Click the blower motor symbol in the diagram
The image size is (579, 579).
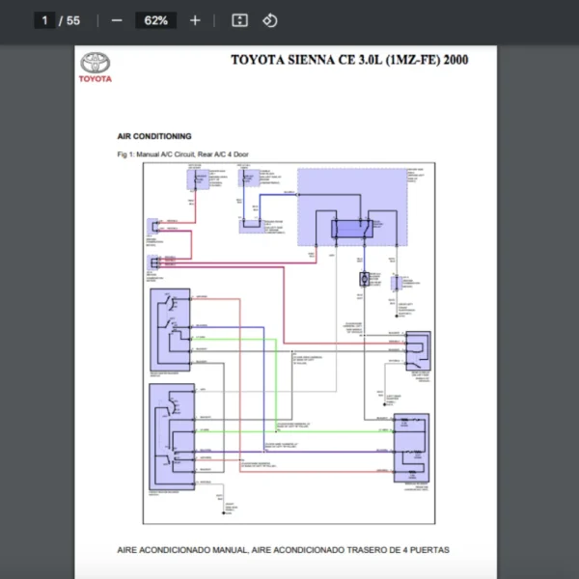tap(365, 279)
